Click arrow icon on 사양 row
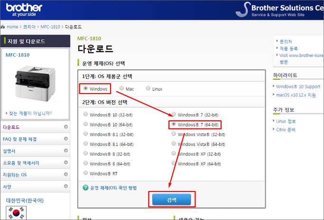The image size is (324, 220). 66,186
